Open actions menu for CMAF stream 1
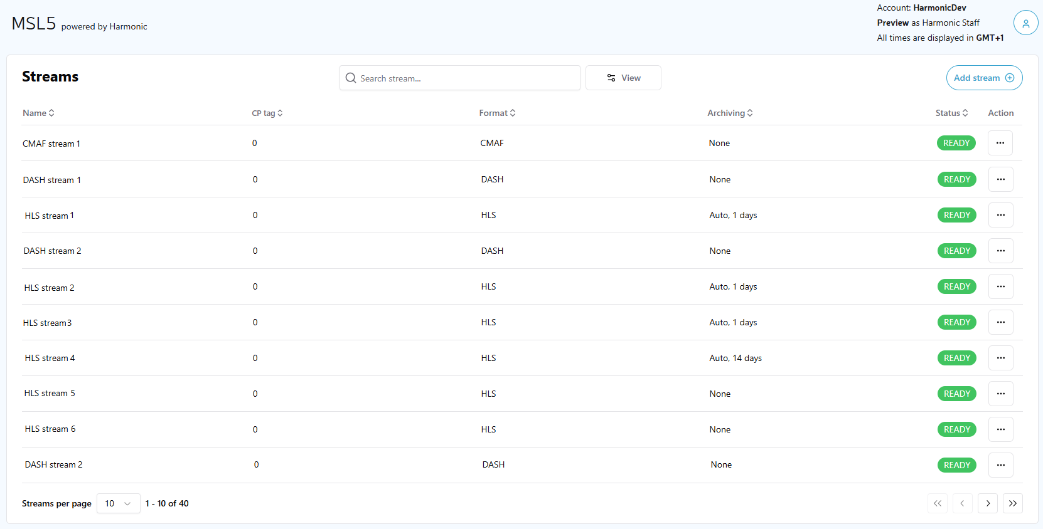 [1000, 143]
